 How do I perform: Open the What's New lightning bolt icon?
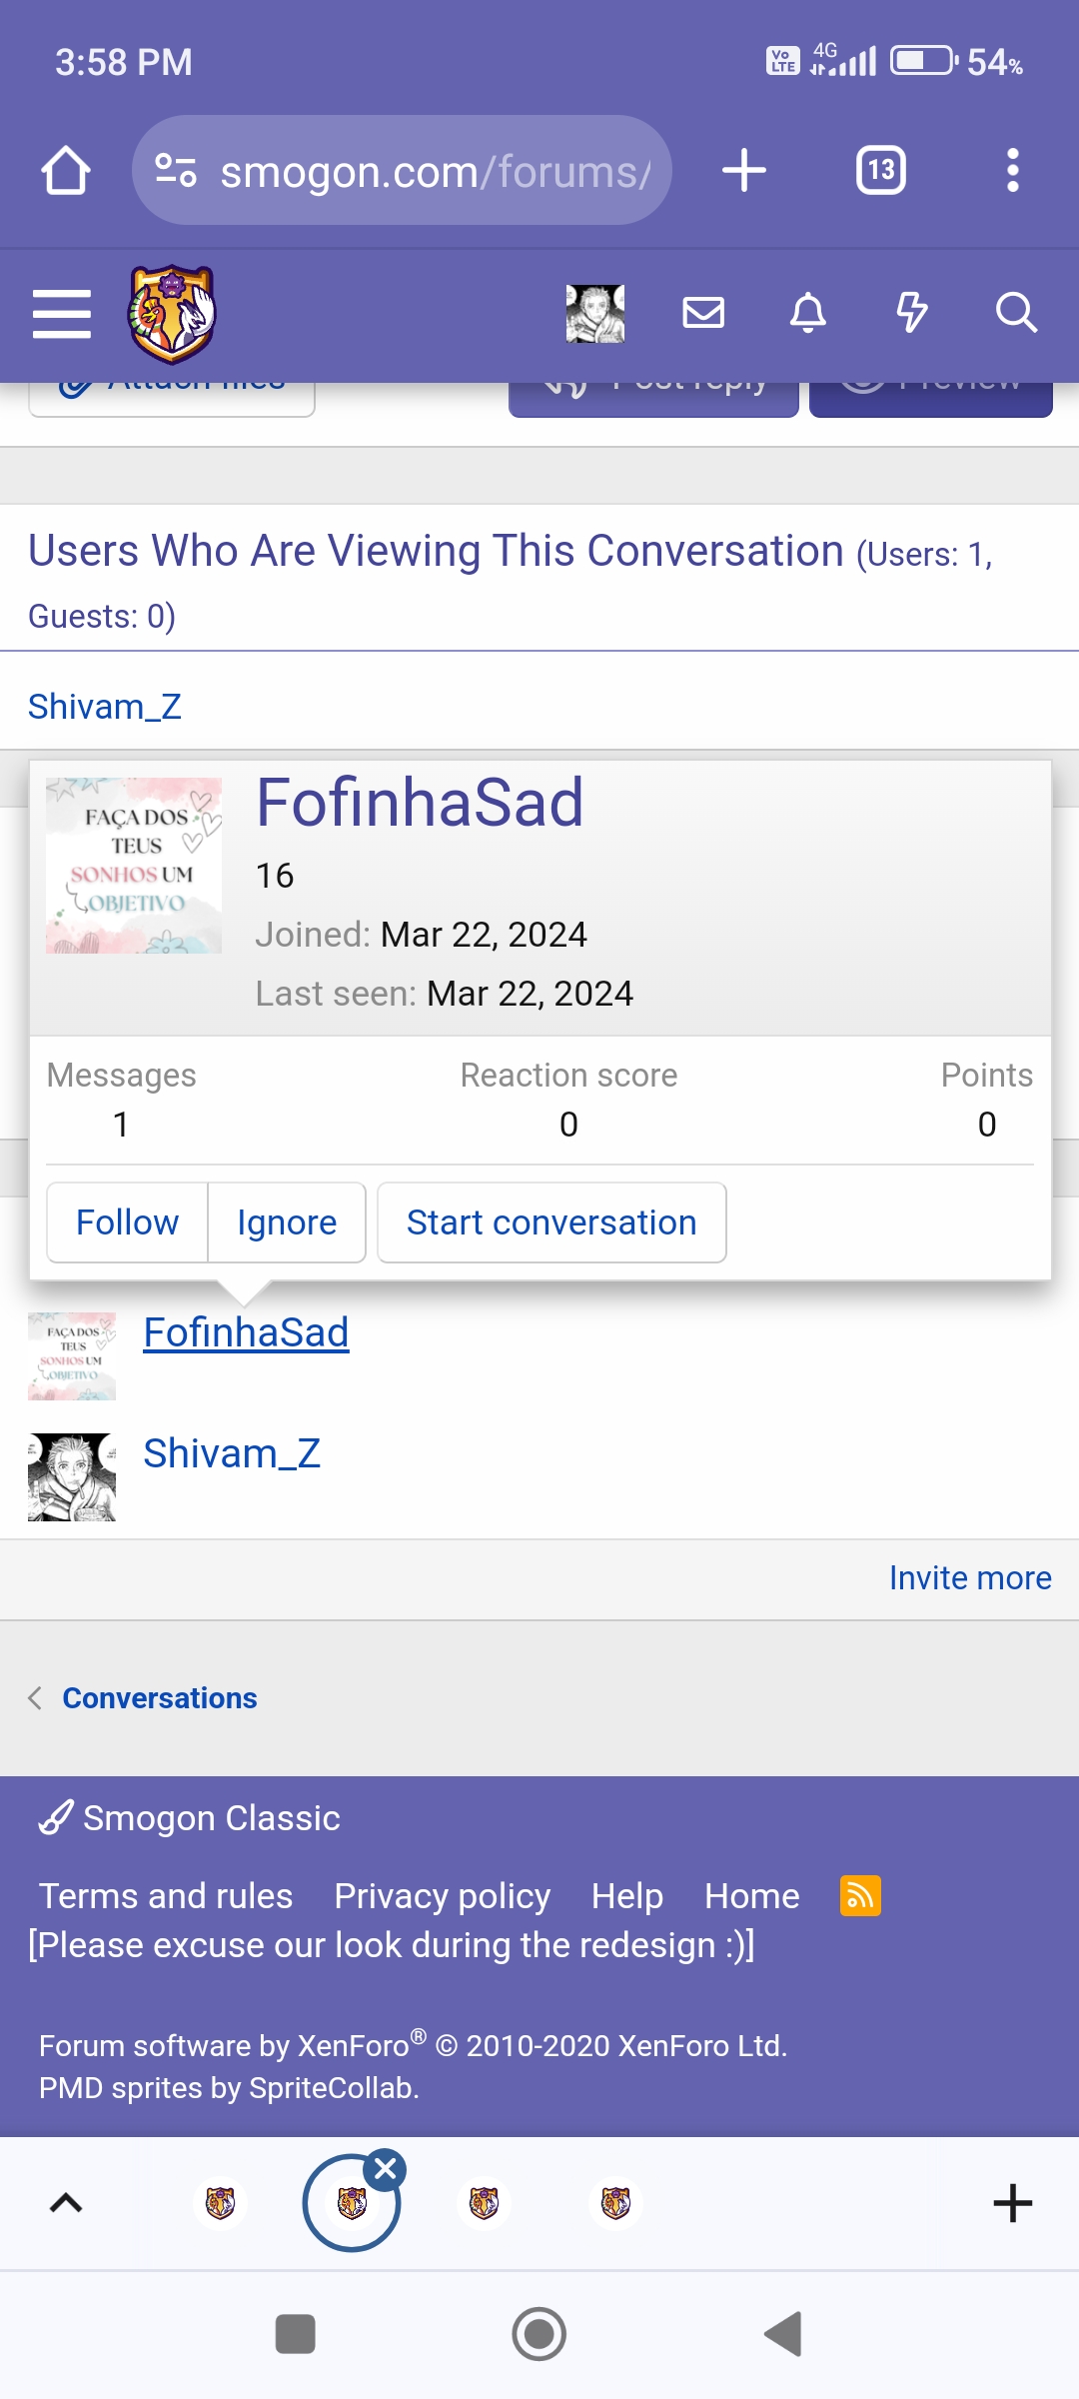point(911,313)
